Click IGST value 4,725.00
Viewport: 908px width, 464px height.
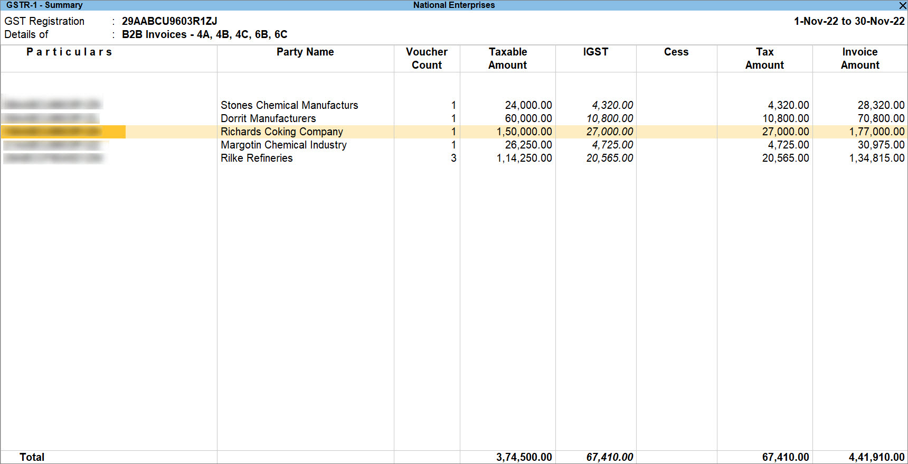pyautogui.click(x=612, y=145)
